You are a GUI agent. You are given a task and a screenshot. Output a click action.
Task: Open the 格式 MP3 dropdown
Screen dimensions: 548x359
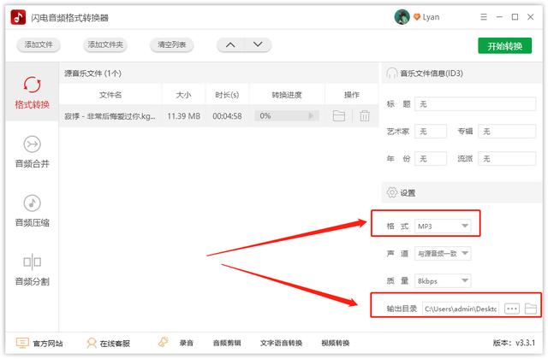(443, 226)
